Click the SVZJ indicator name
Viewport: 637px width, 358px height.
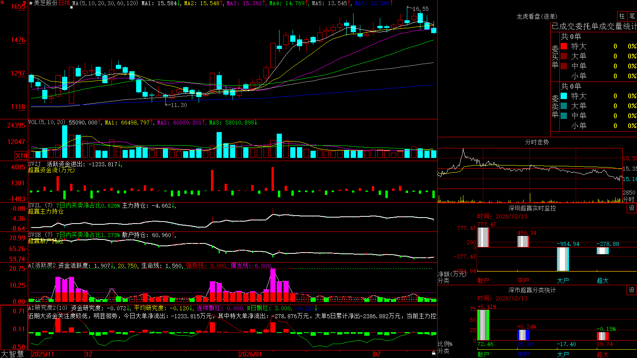tap(35, 164)
